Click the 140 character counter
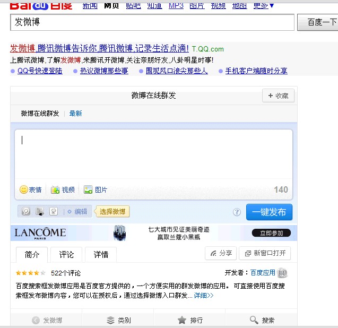The height and width of the screenshot is (328, 338). [x=281, y=190]
